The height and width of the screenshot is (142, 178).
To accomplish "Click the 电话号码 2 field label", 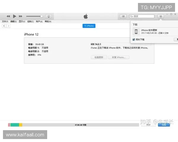I will (34, 51).
